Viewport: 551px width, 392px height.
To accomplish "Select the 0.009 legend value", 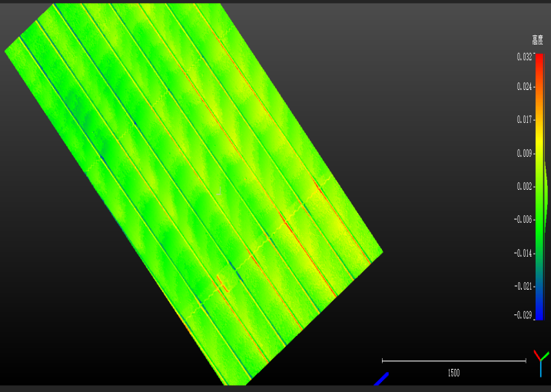I will click(524, 153).
